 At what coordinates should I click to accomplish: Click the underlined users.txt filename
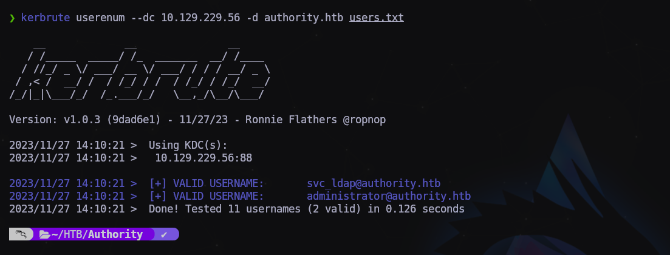click(x=377, y=18)
